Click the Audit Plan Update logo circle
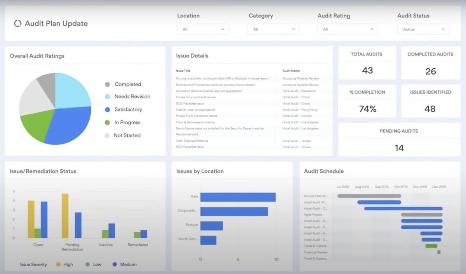Image resolution: width=466 pixels, height=274 pixels. 17,23
